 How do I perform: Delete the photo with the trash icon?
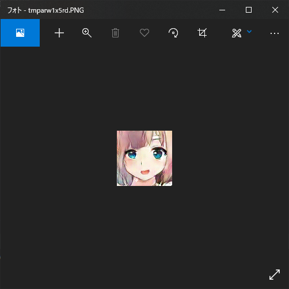(115, 33)
